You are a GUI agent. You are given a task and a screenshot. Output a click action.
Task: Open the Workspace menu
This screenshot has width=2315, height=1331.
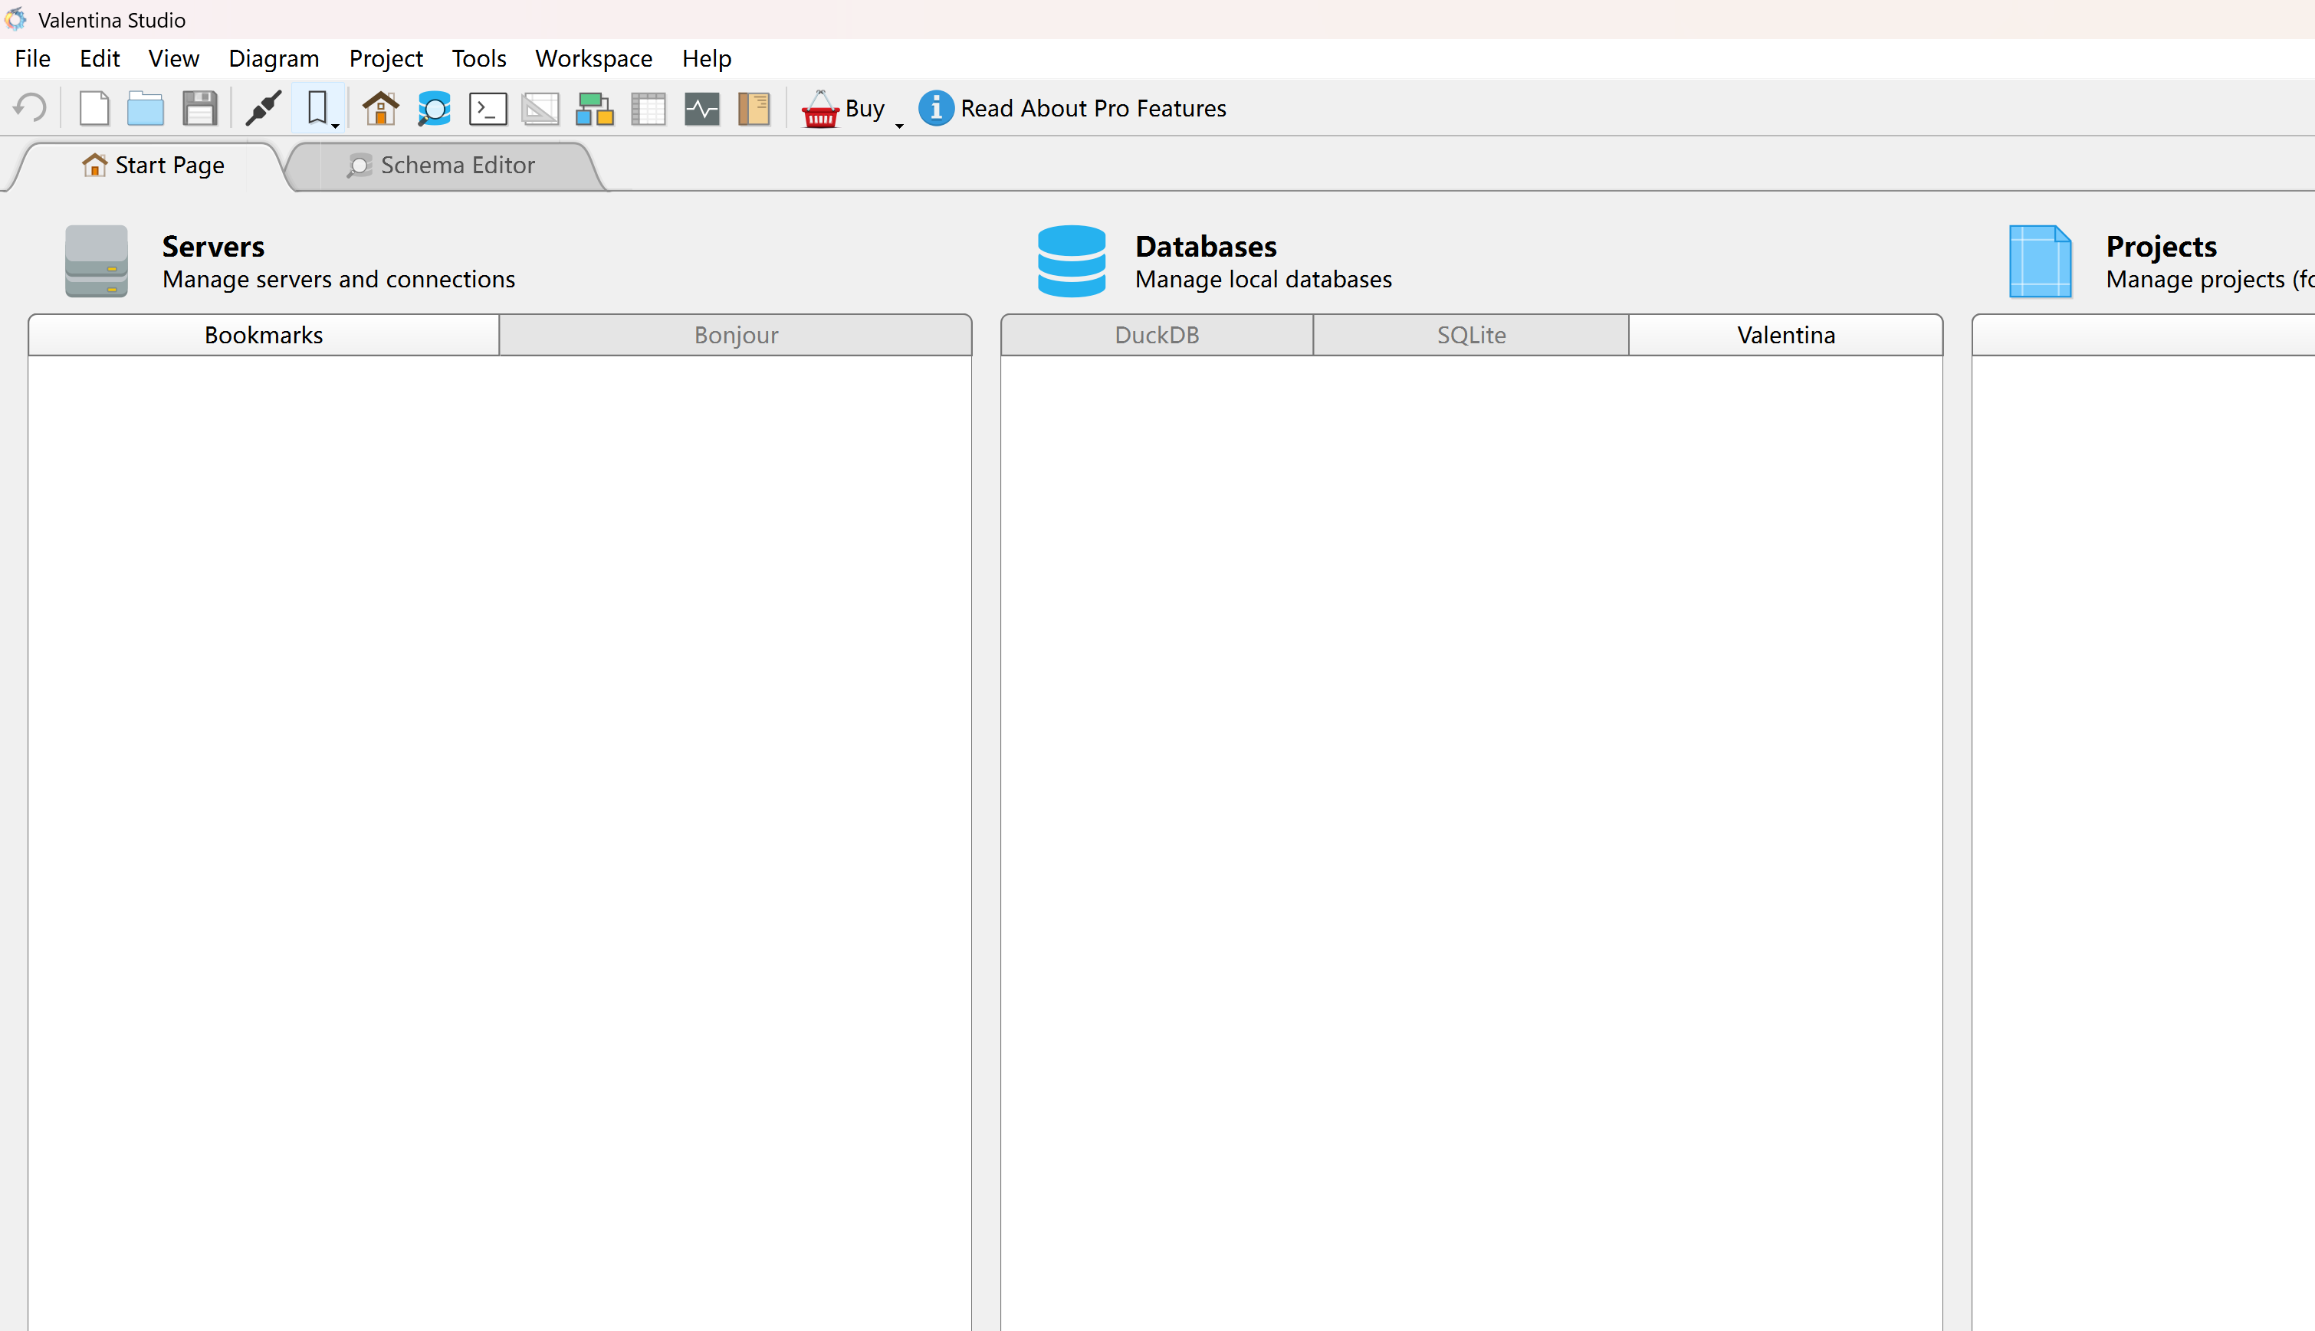594,58
